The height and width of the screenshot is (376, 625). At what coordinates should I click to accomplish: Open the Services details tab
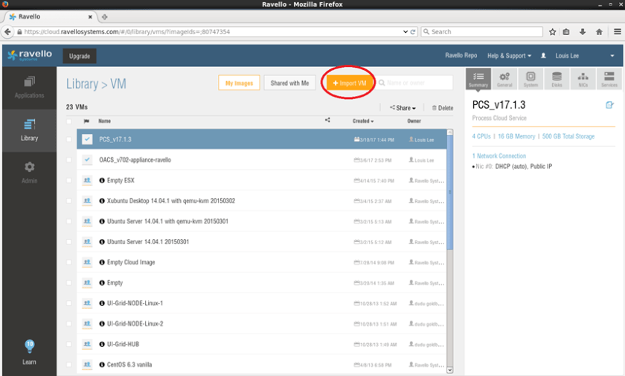[609, 79]
